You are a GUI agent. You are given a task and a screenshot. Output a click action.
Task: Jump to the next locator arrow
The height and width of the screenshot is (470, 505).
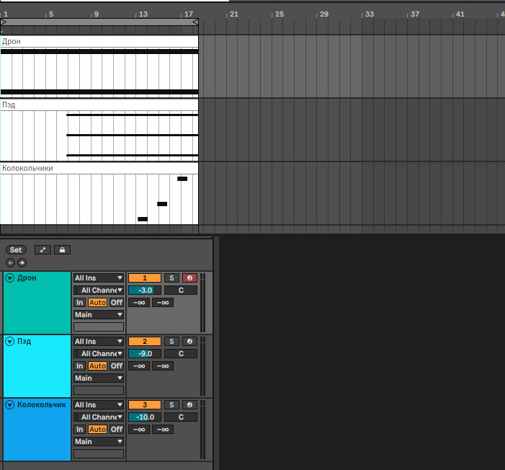coord(22,262)
